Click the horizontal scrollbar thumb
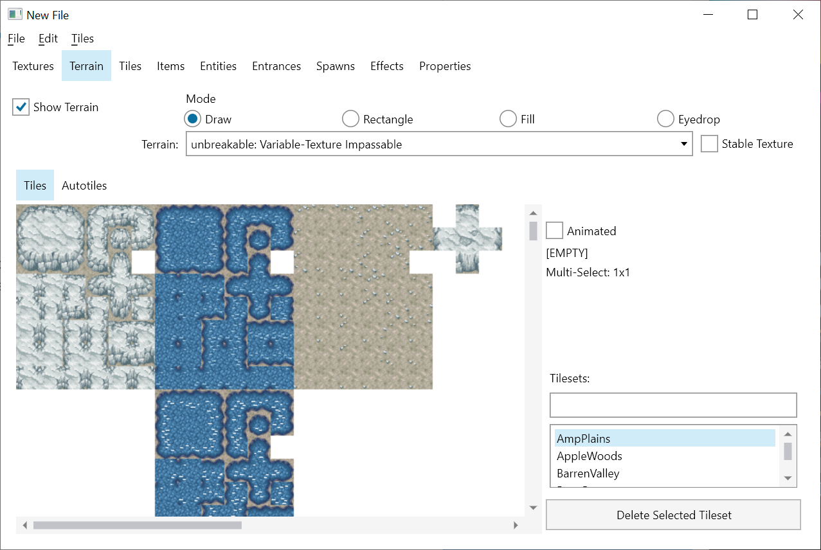 (138, 525)
